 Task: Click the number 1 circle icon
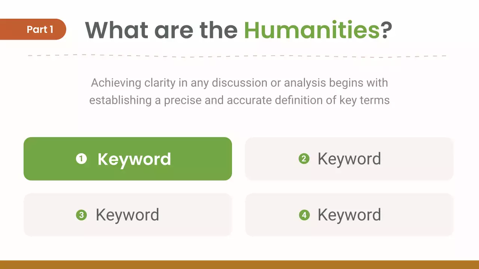[x=81, y=159]
